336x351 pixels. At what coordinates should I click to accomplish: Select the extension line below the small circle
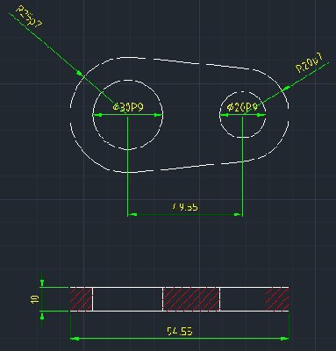coord(242,166)
